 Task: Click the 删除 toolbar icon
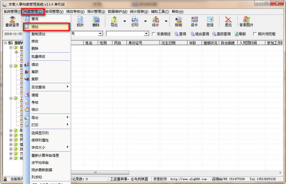coord(96,22)
